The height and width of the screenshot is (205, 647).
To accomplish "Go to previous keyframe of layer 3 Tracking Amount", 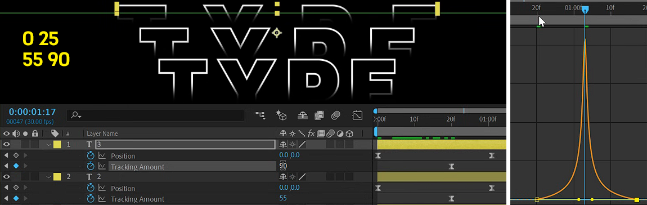I will (x=6, y=166).
